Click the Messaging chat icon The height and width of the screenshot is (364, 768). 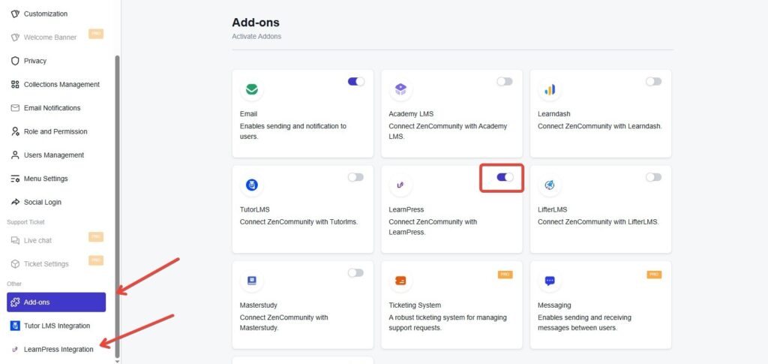pos(550,281)
